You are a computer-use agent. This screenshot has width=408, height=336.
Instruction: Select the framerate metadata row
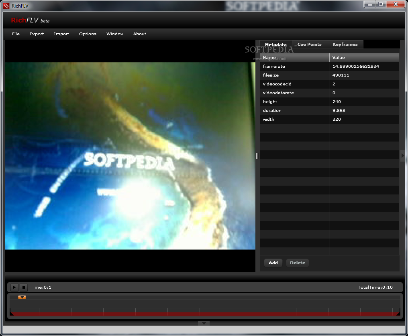pyautogui.click(x=330, y=66)
